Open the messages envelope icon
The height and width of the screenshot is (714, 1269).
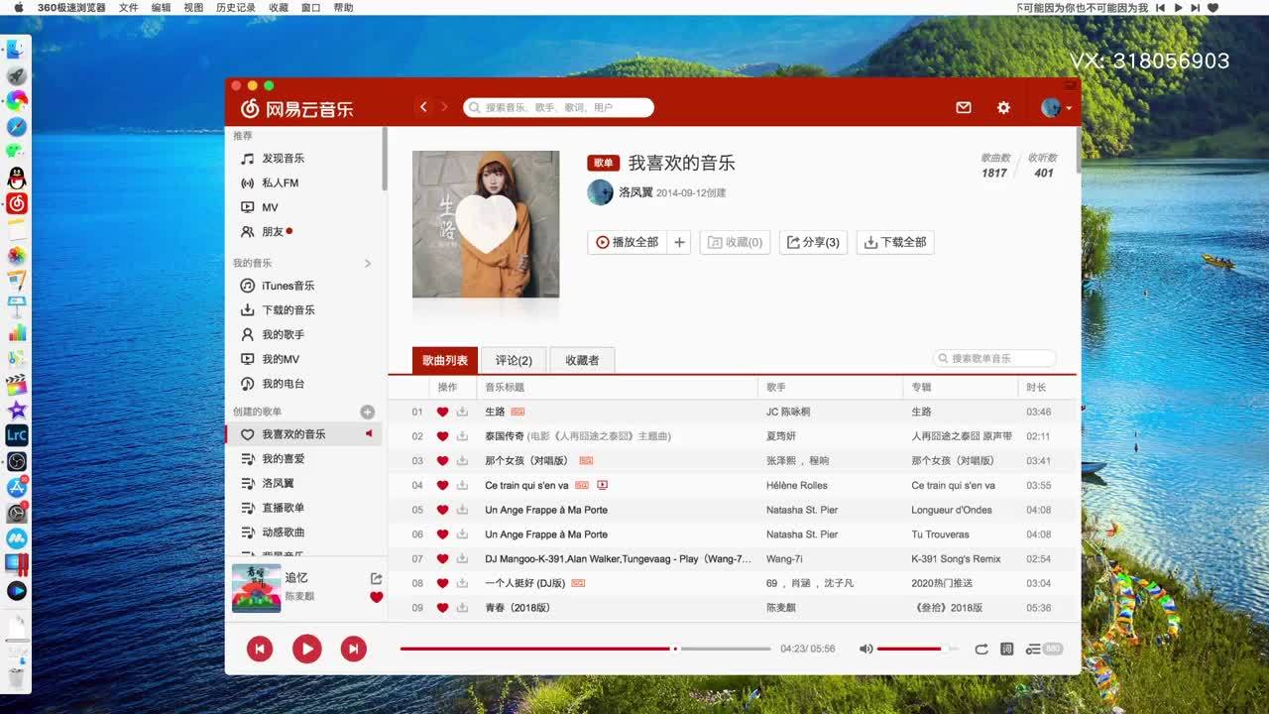(x=963, y=107)
